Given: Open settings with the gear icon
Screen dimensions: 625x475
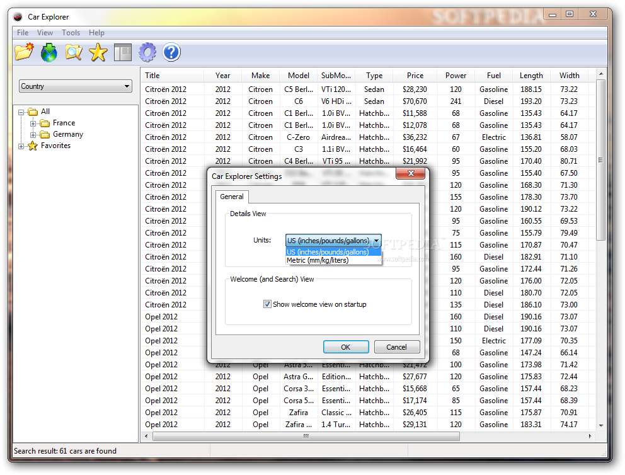Looking at the screenshot, I should click(147, 52).
